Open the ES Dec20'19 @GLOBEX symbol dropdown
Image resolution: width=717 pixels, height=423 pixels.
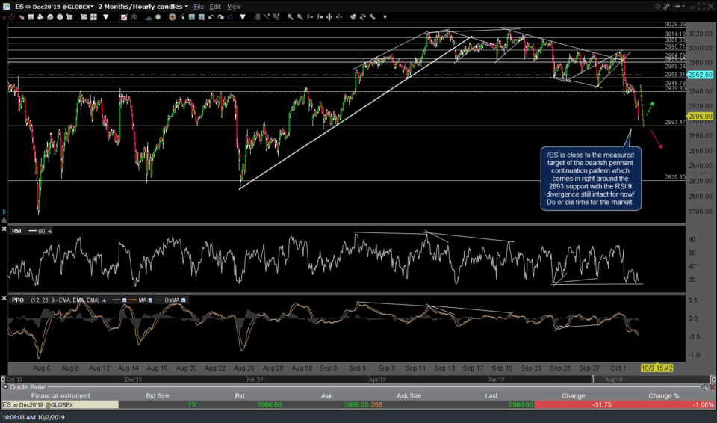(x=54, y=7)
